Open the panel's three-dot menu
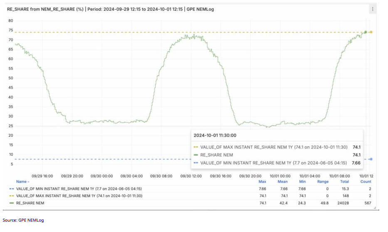The width and height of the screenshot is (388, 232). [372, 9]
